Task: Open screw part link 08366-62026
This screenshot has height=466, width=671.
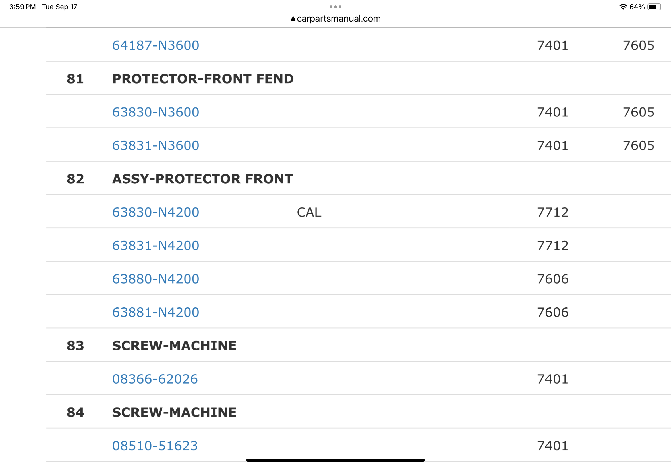Action: tap(155, 379)
